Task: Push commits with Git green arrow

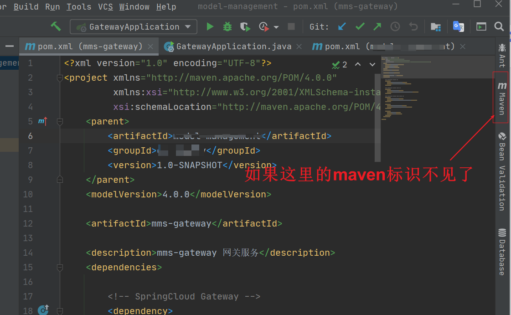Action: point(377,26)
